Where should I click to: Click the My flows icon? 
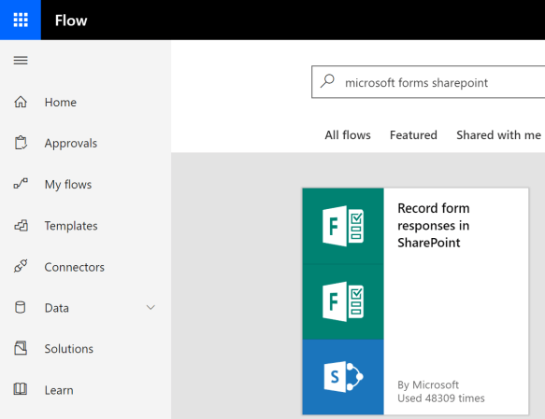(21, 184)
